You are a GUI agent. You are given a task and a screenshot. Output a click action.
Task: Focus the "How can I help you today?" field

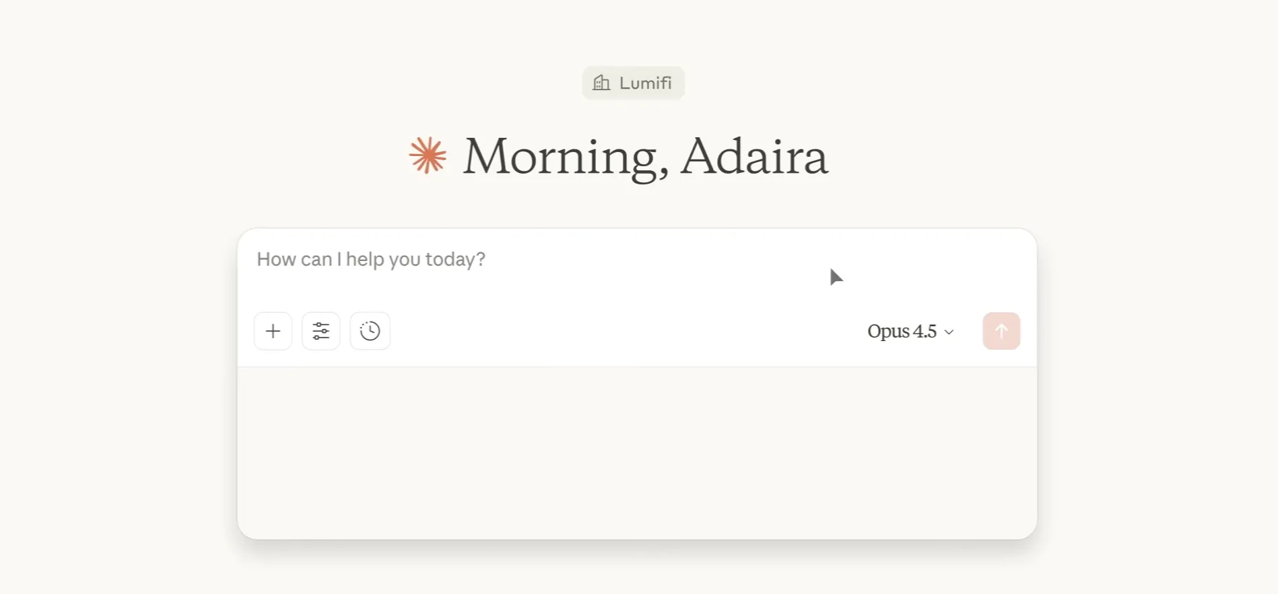coord(371,260)
